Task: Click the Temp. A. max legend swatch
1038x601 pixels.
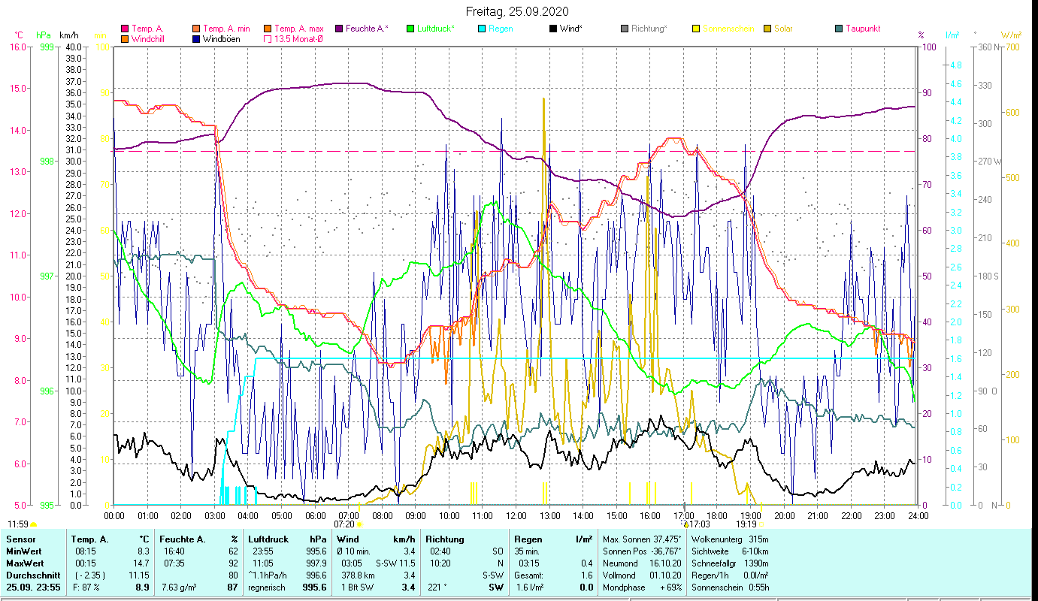Action: (x=268, y=29)
